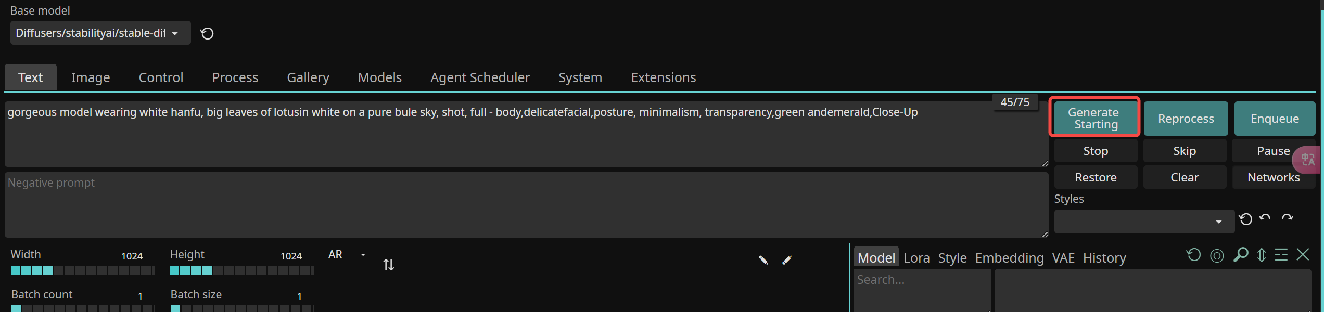Open the Base model dropdown
1324x312 pixels.
pyautogui.click(x=100, y=33)
